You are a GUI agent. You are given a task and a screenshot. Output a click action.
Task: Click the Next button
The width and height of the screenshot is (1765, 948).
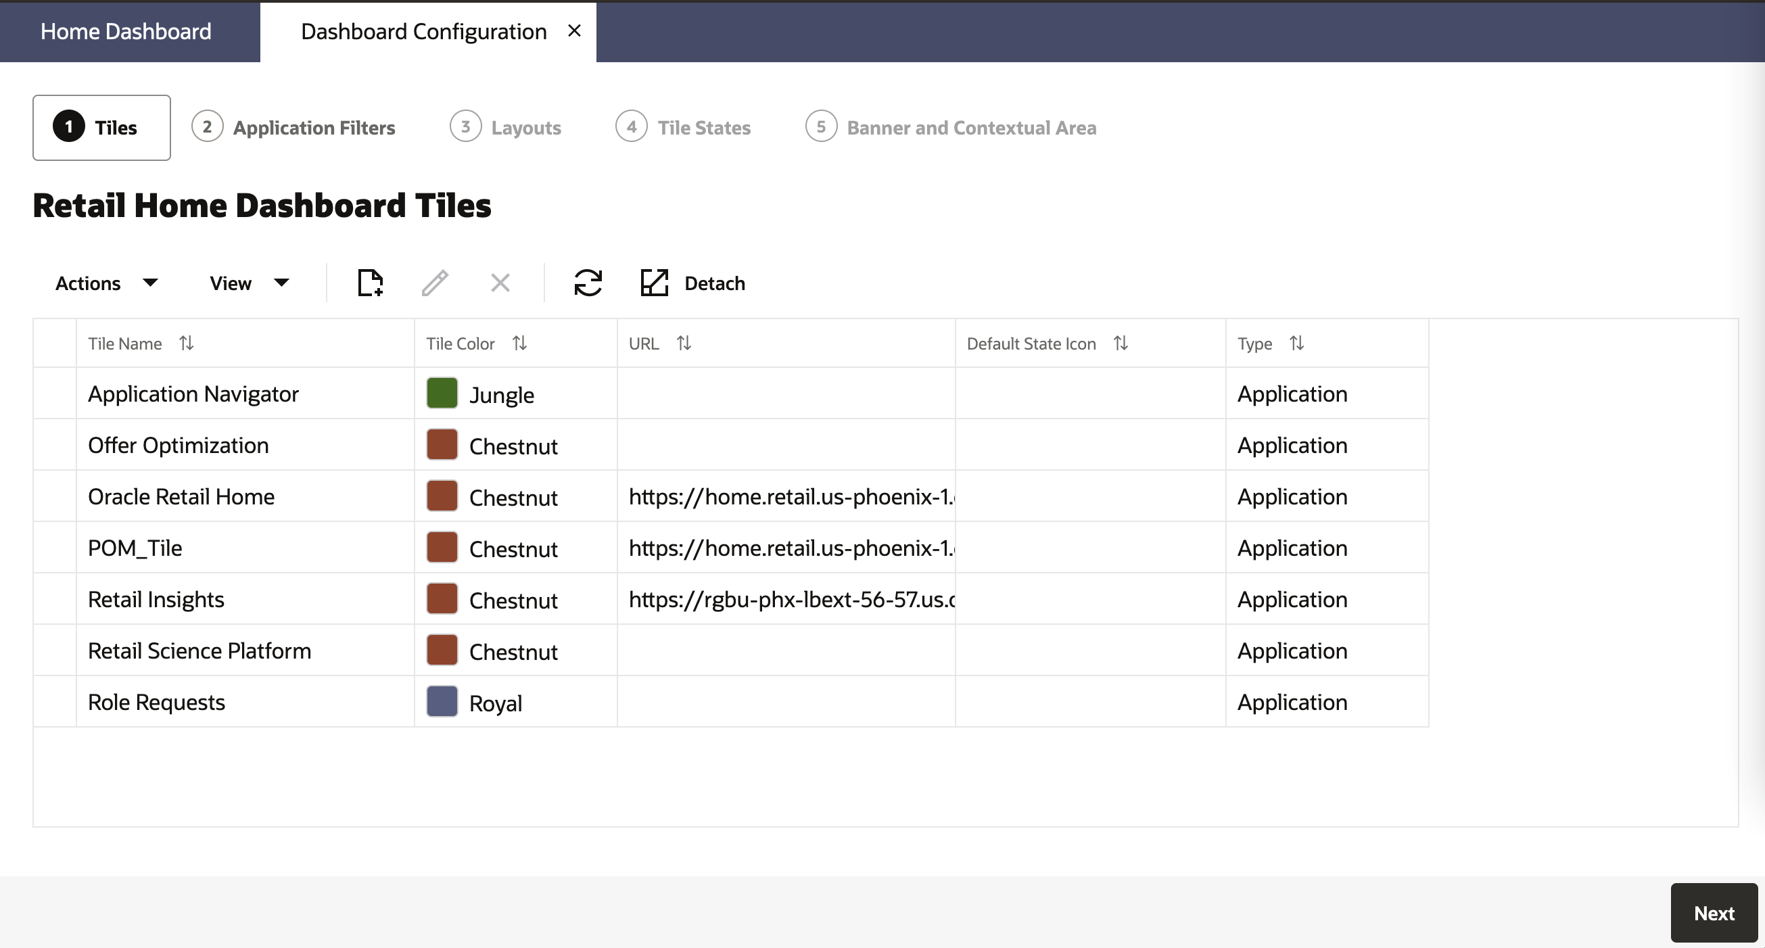tap(1713, 912)
